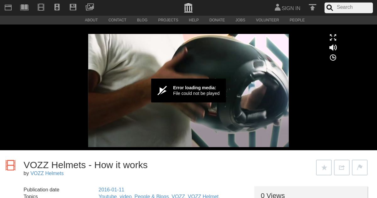377x198 pixels.
Task: Open the HELP menu item
Action: pos(194,20)
